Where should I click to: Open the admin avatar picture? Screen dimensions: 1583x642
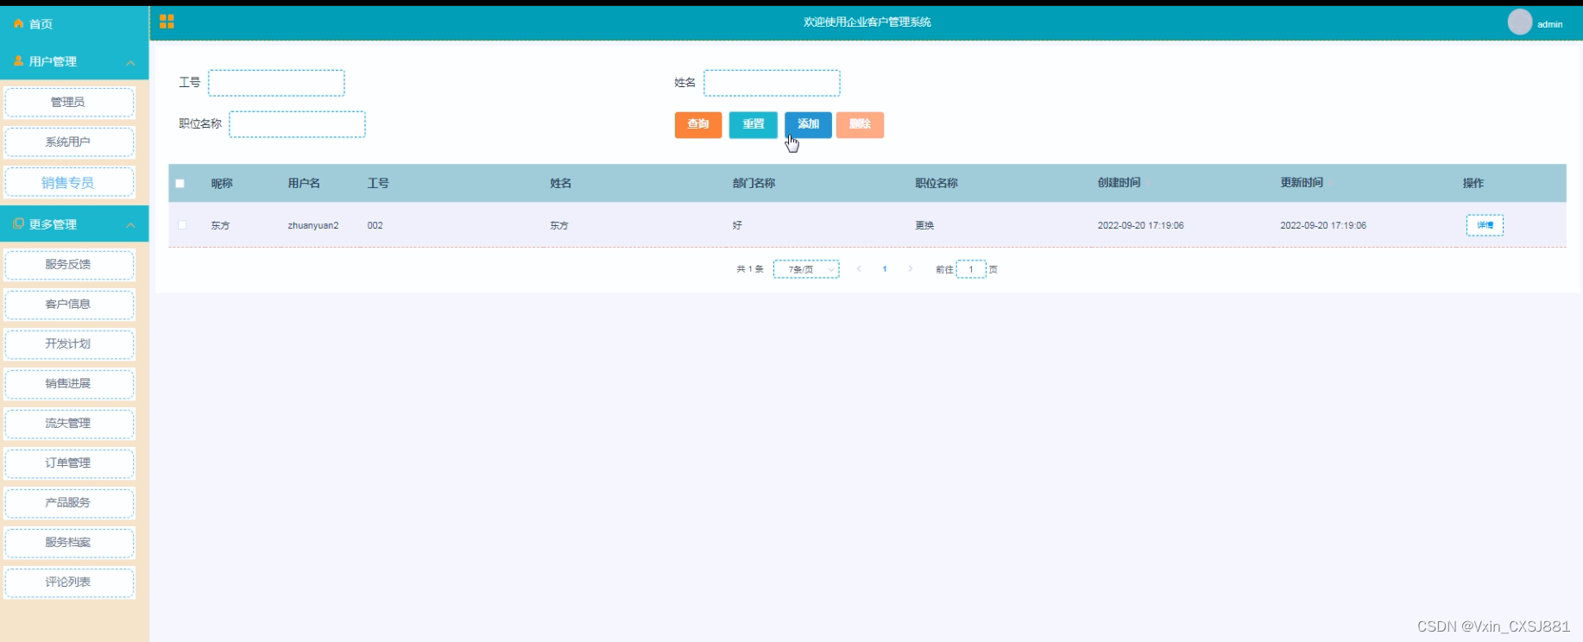(x=1519, y=22)
